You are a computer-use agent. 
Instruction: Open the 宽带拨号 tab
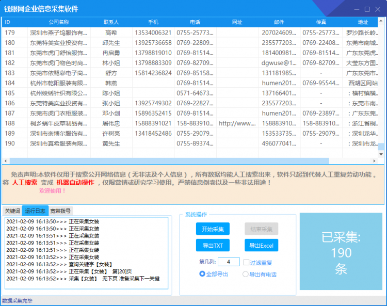point(60,211)
